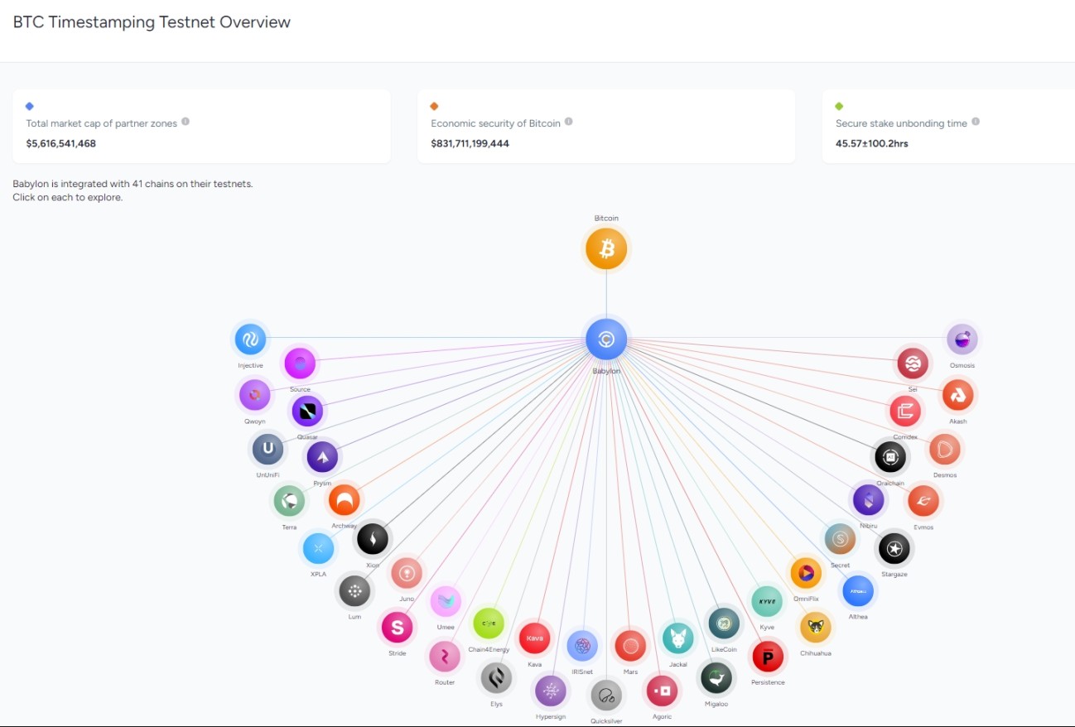Select the Chain4Energy chain icon
1075x727 pixels.
[489, 623]
